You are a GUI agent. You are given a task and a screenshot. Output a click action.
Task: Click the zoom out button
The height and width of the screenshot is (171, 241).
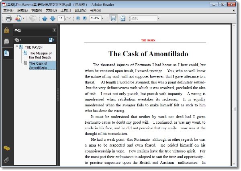click(78, 18)
